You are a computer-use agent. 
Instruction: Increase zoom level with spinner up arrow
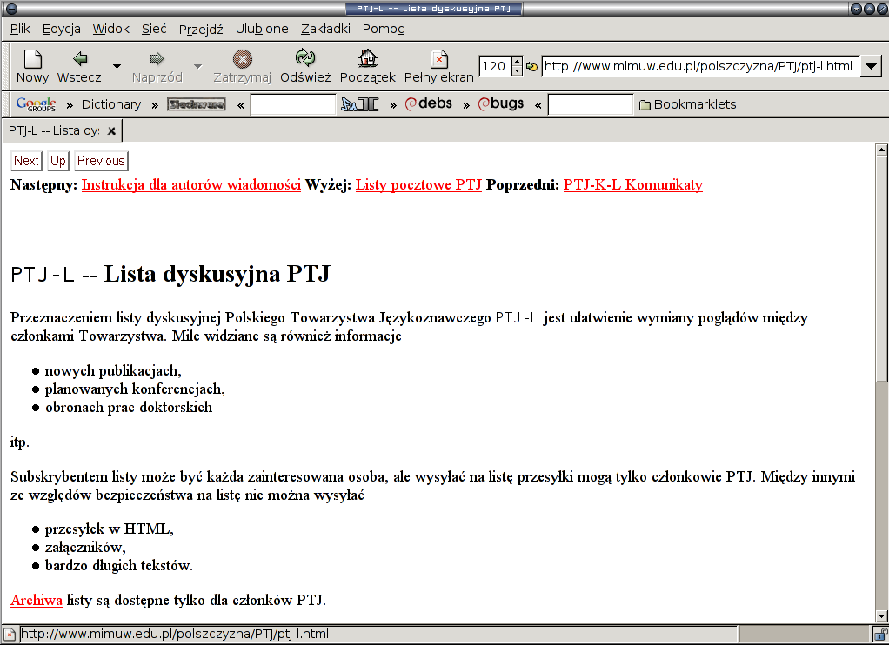[x=517, y=61]
